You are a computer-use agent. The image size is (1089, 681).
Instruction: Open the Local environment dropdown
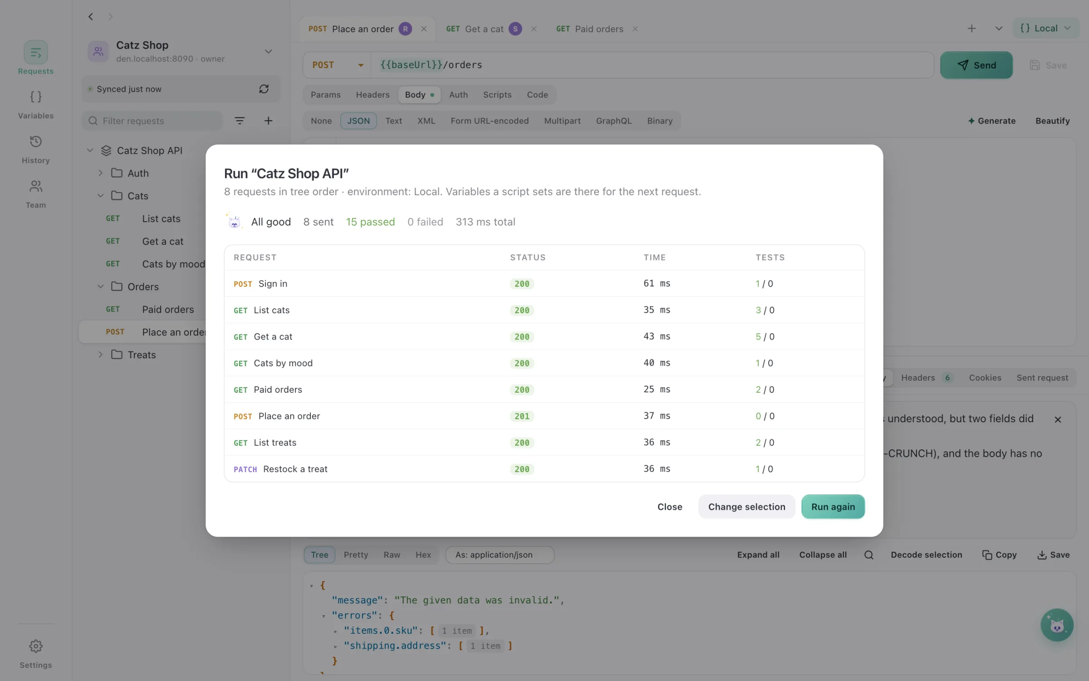pos(1045,29)
